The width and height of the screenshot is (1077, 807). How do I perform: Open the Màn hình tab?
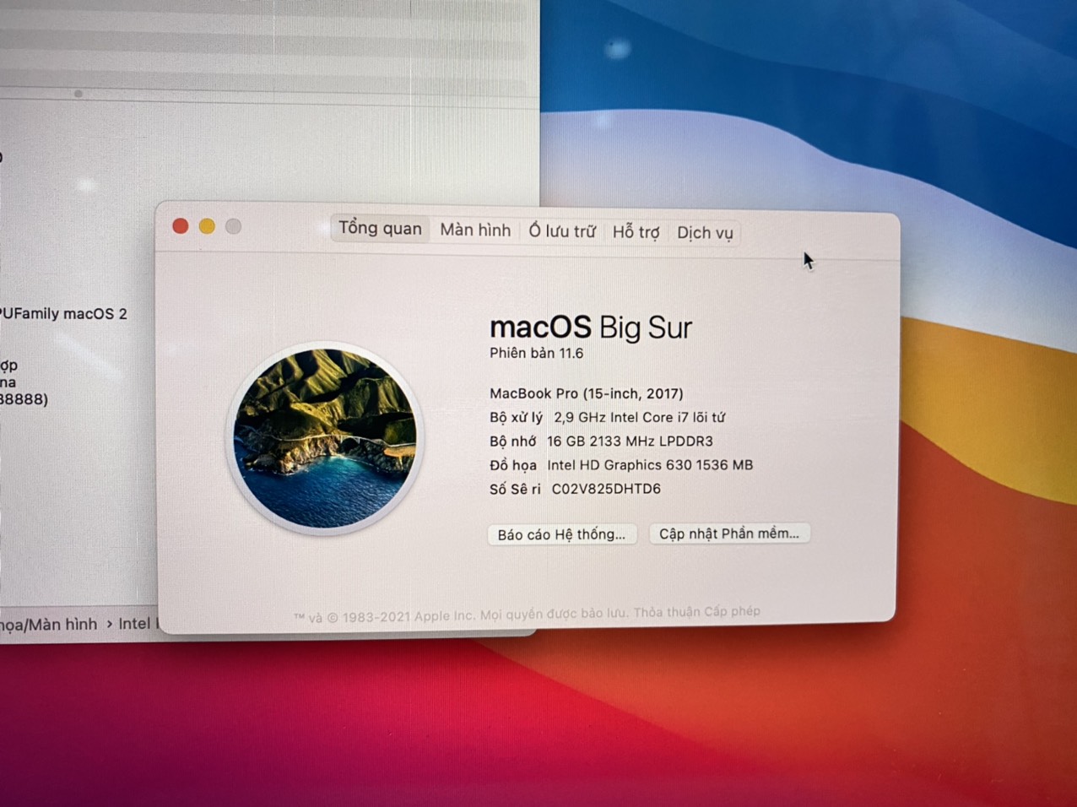[x=475, y=230]
